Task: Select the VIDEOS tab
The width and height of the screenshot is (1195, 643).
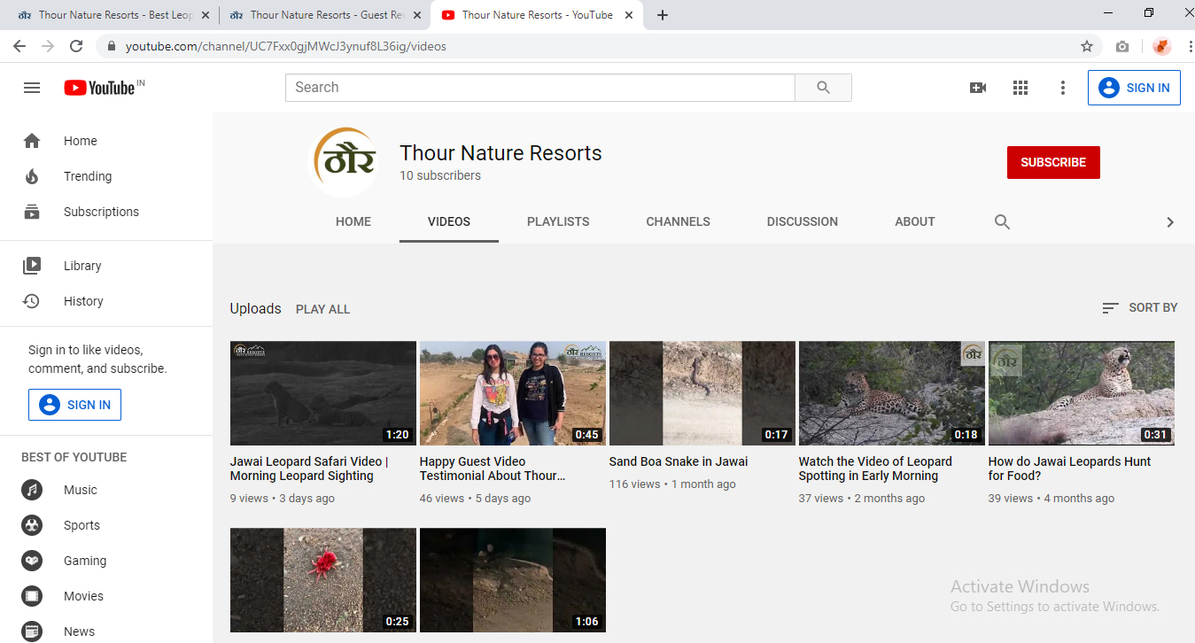Action: tap(449, 221)
